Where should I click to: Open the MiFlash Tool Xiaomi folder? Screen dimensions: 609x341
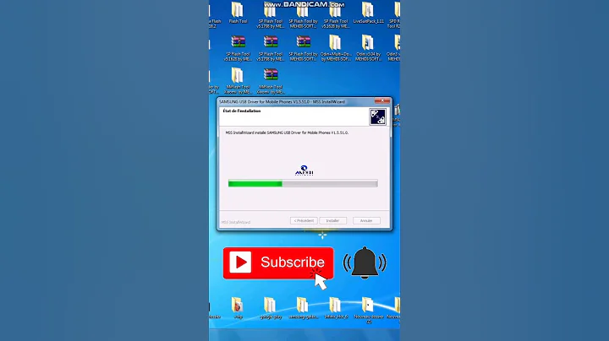pyautogui.click(x=238, y=81)
